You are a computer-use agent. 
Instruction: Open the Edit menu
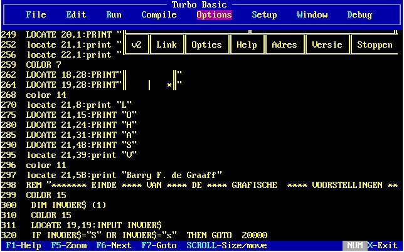(76, 14)
